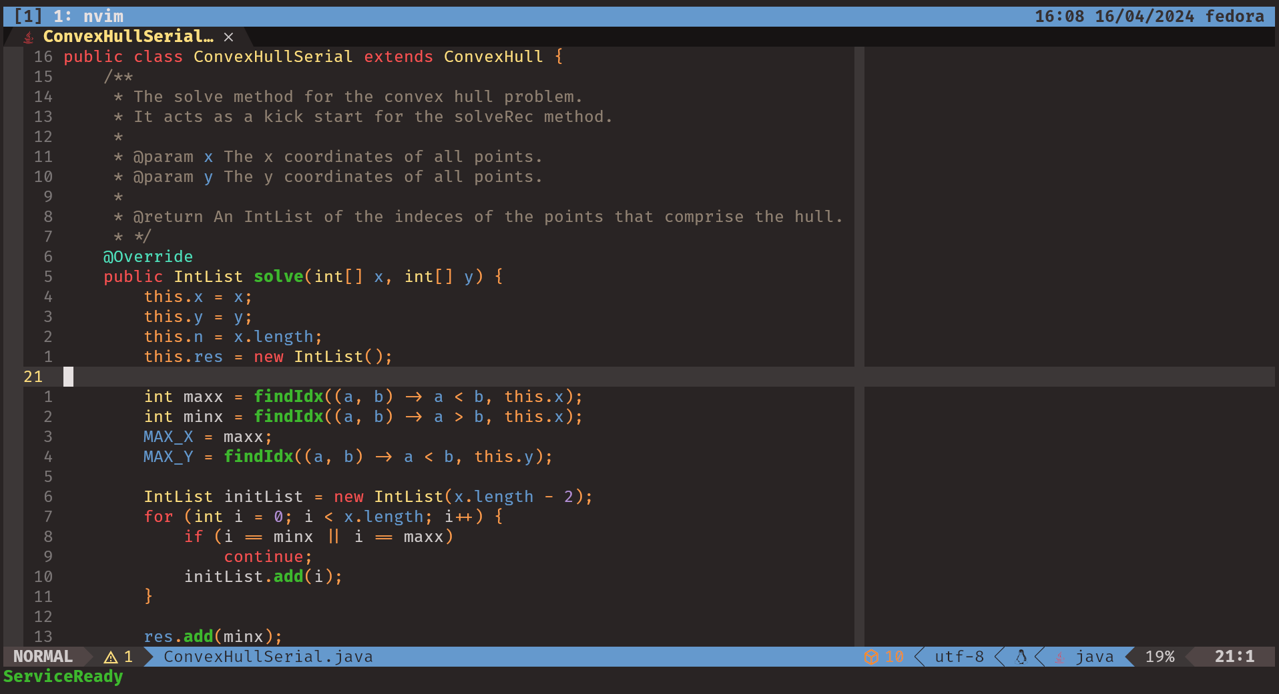Close the ConvexHullSerial tab
Image resolution: width=1279 pixels, height=694 pixels.
click(228, 37)
